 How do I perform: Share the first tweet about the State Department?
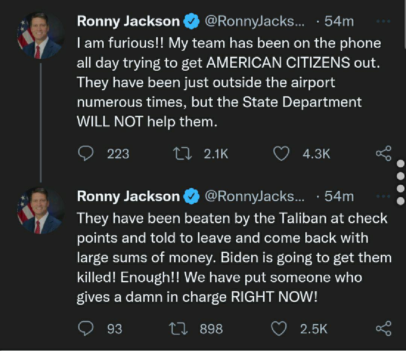(383, 154)
